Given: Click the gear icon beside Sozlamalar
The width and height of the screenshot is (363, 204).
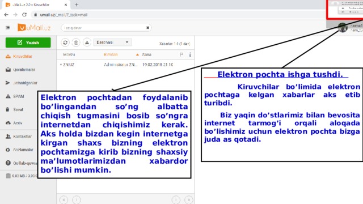Looking at the screenshot, I should 8,150.
